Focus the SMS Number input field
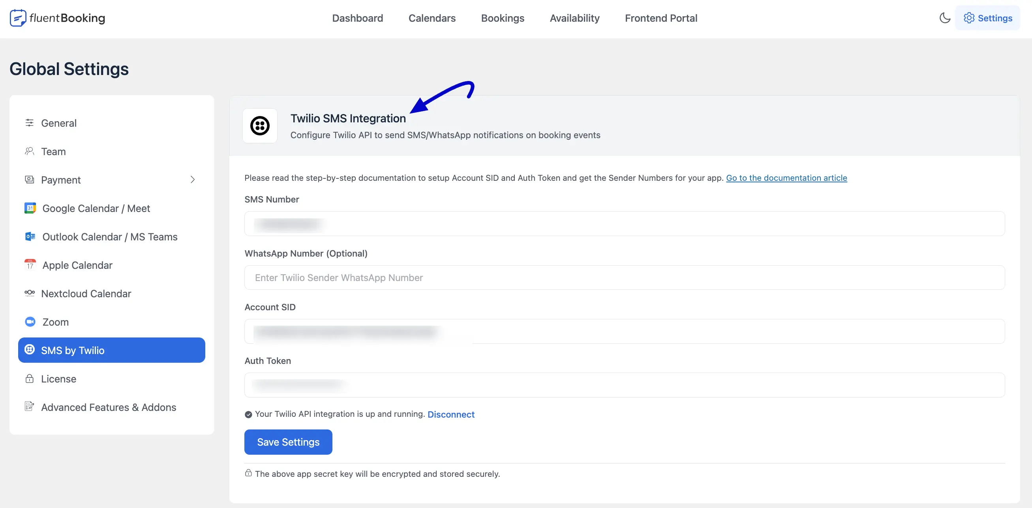Image resolution: width=1032 pixels, height=508 pixels. pos(624,223)
